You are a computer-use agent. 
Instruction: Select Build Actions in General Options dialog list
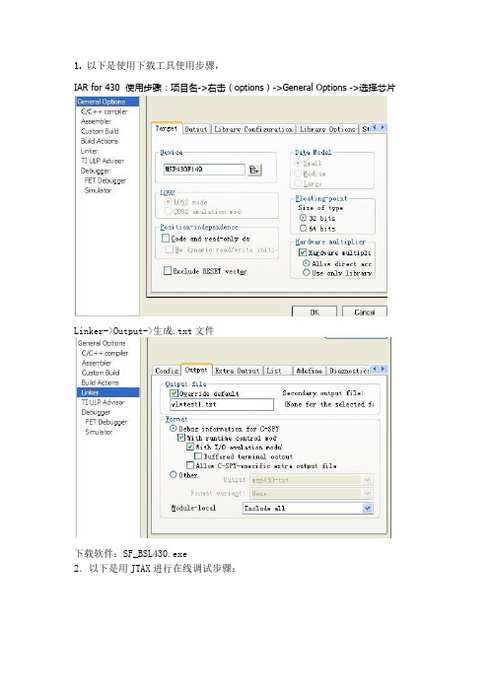coord(100,141)
